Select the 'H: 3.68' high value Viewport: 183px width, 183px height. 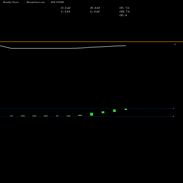pos(95,8)
